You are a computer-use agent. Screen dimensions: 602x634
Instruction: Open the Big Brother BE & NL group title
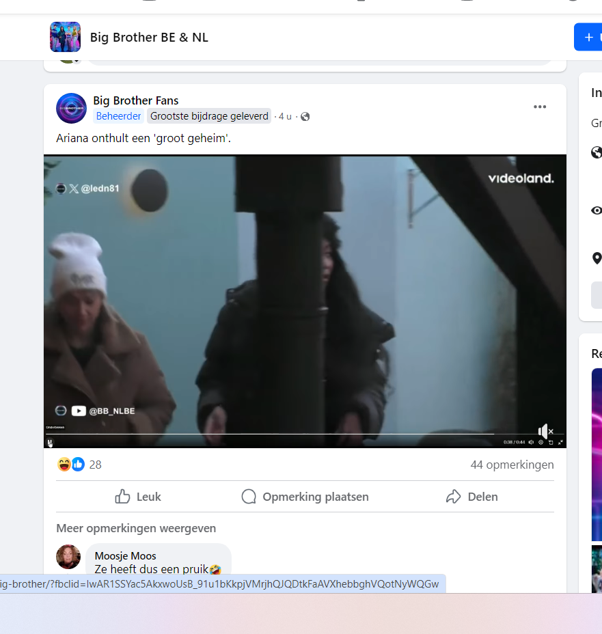(149, 37)
